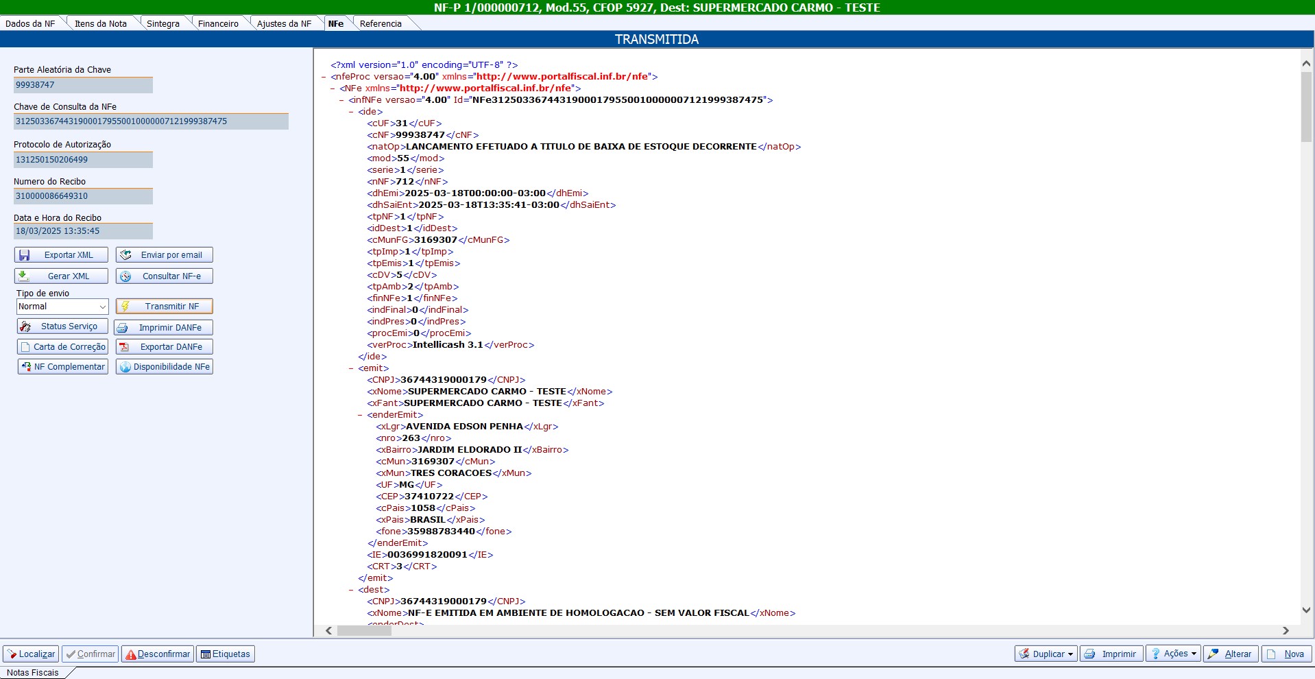Click the Exportar XML floppy disk icon

point(25,255)
